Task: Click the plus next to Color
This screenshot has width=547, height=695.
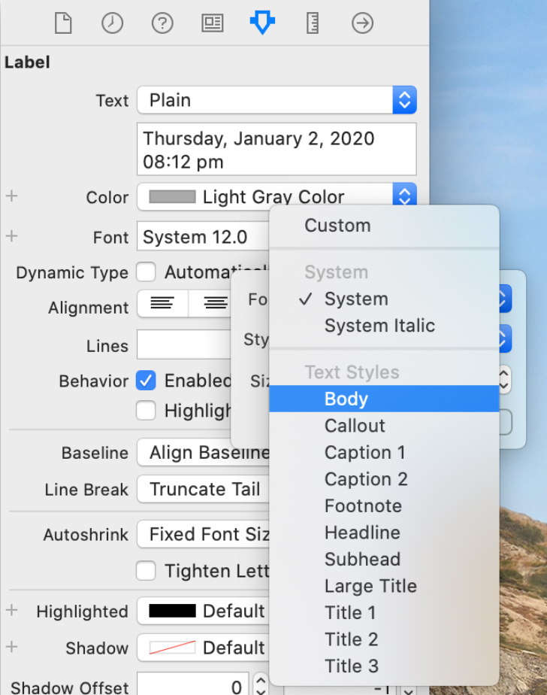Action: pyautogui.click(x=11, y=197)
